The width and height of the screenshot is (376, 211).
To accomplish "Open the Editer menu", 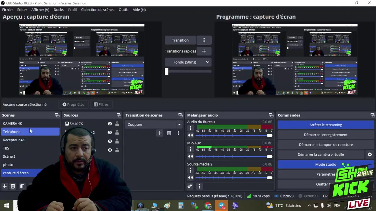I will 22,10.
